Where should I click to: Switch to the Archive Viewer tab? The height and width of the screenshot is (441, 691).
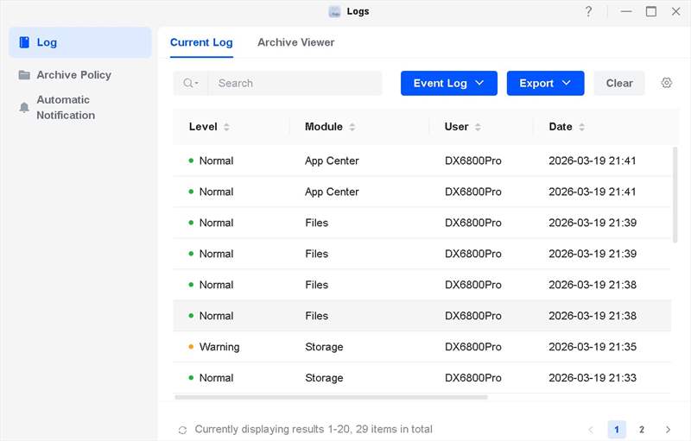click(x=295, y=42)
